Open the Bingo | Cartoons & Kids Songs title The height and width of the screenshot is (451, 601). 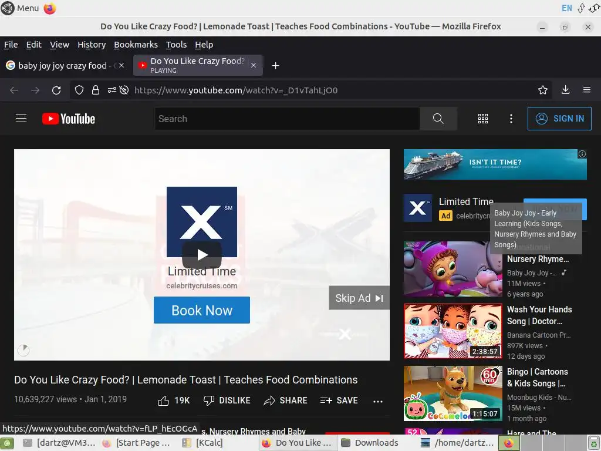coord(538,378)
